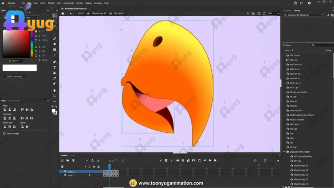Click the library search field
This screenshot has height=188, width=334.
pyautogui.click(x=323, y=45)
